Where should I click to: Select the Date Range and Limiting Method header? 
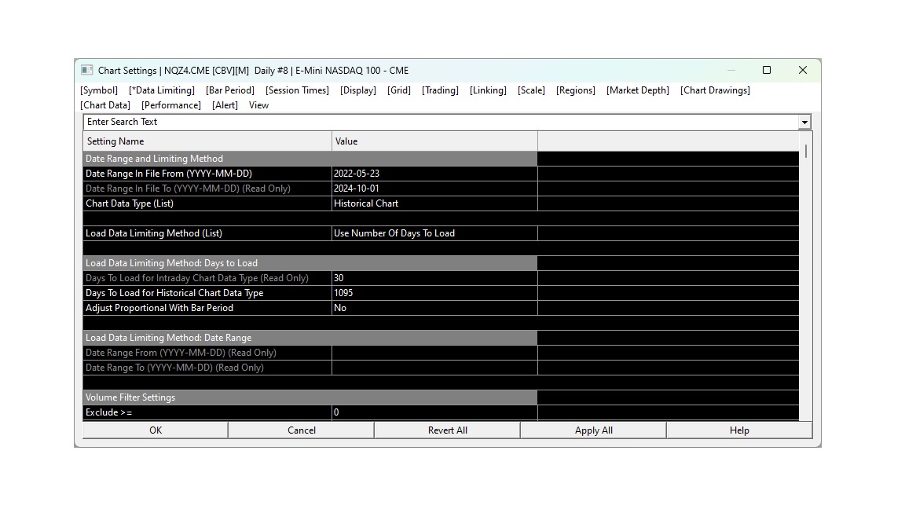click(x=310, y=159)
